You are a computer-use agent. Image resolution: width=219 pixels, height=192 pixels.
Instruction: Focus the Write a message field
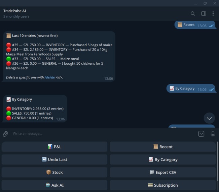103,134
